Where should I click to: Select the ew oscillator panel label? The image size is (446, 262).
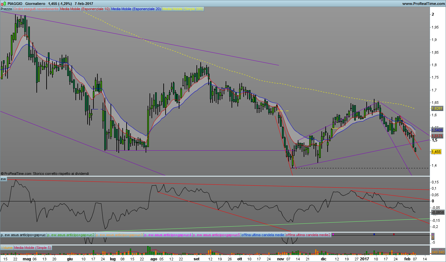(x=3, y=179)
